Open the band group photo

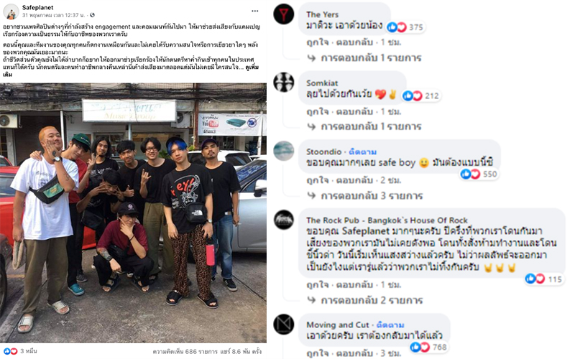(133, 213)
